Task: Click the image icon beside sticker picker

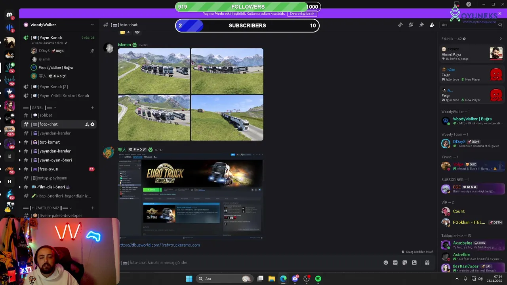Action: 414,262
